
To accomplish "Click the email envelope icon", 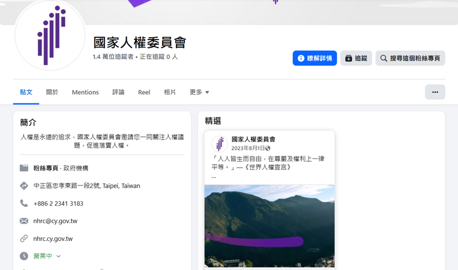I will point(24,221).
